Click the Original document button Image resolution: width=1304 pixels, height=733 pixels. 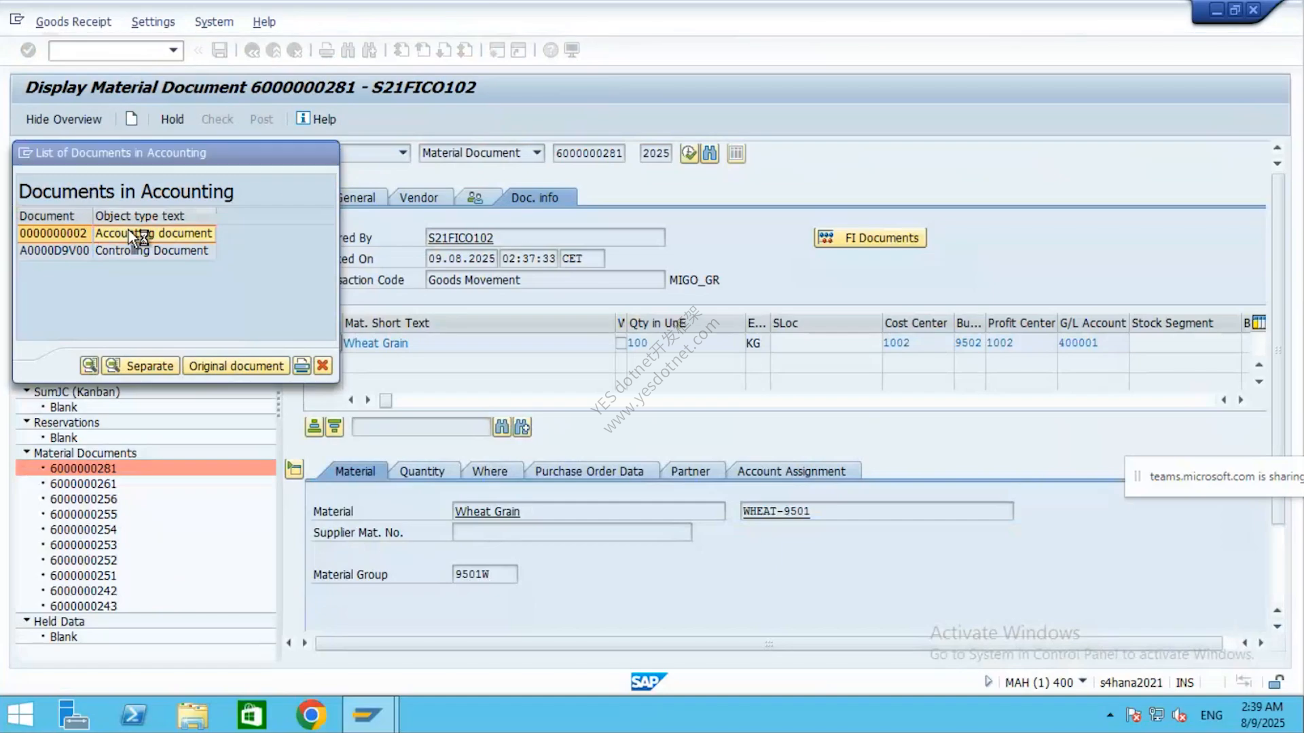point(236,366)
